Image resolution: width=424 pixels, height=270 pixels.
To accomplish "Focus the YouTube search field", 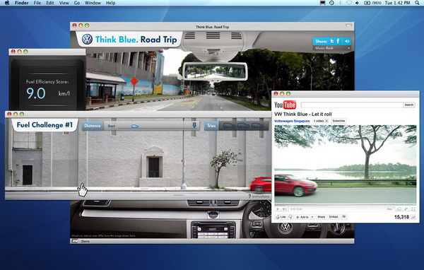I will point(351,105).
